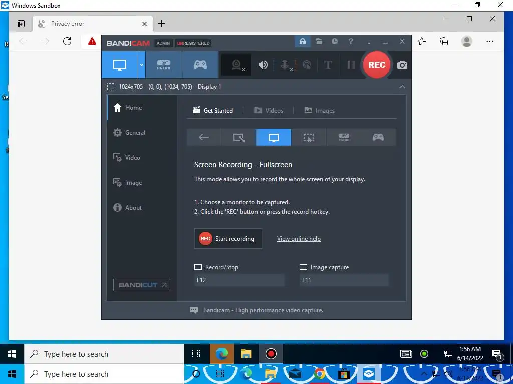Click 1024x705 Display 1 text
This screenshot has width=513, height=384.
click(170, 87)
